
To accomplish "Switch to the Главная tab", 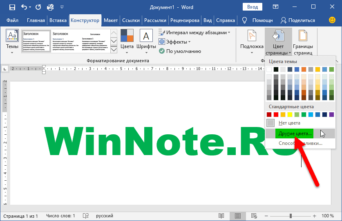I will (36, 20).
